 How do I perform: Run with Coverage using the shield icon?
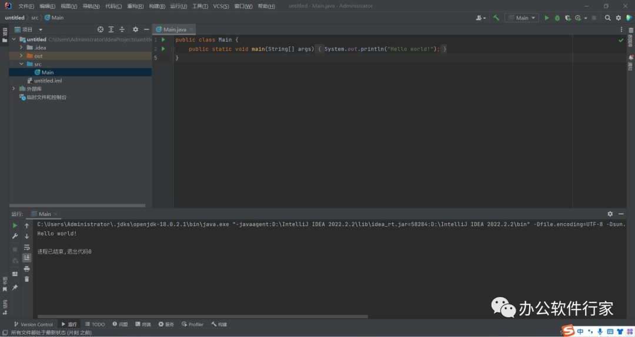(x=567, y=18)
